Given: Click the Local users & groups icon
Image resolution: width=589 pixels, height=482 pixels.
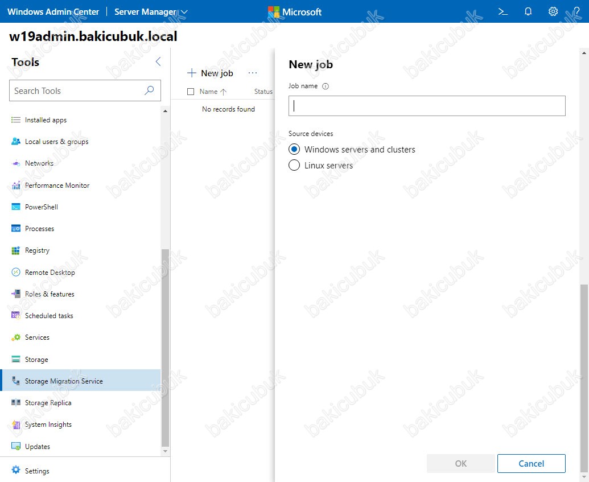Looking at the screenshot, I should 16,142.
